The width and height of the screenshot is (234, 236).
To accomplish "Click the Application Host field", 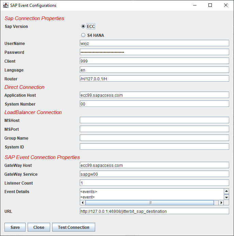I will click(154, 95).
